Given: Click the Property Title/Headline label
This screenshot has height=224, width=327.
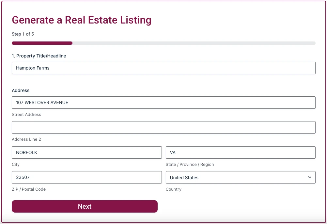Looking at the screenshot, I should tap(39, 56).
